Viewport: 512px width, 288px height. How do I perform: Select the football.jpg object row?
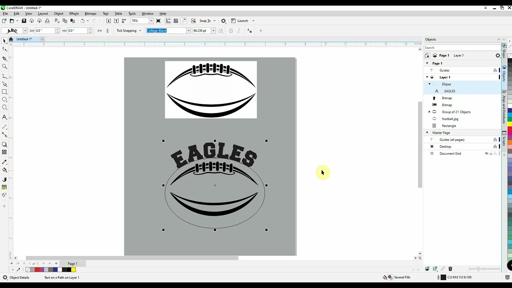[462, 119]
